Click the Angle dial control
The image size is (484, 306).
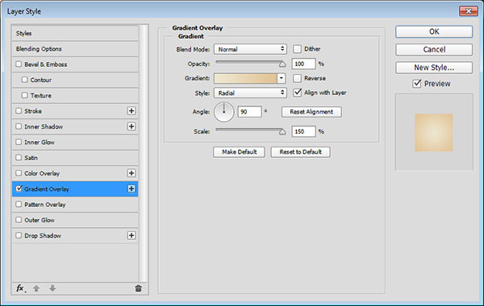coord(223,112)
